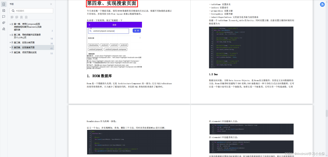Open the signature panel icon
The image size is (328, 157).
(4, 29)
